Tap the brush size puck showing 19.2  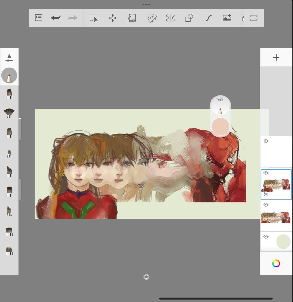[220, 106]
